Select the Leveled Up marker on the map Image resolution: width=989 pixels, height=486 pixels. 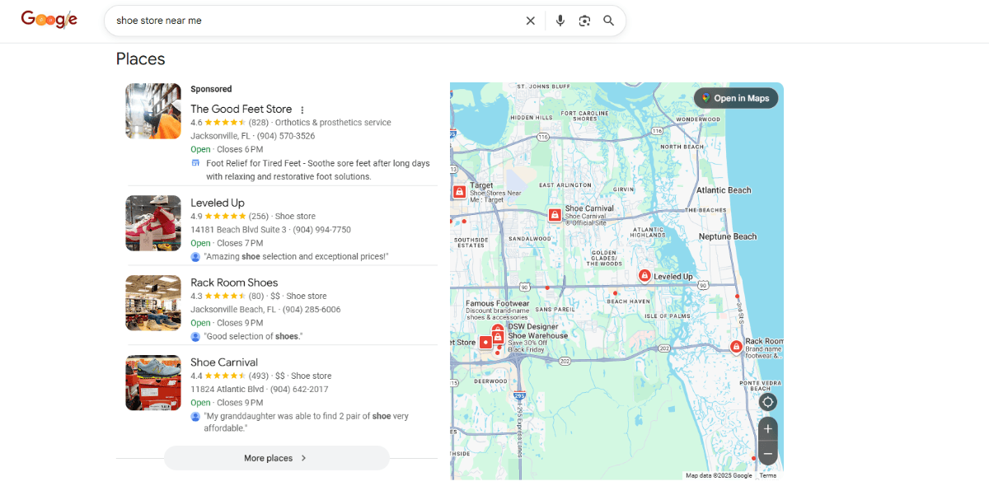click(x=645, y=275)
